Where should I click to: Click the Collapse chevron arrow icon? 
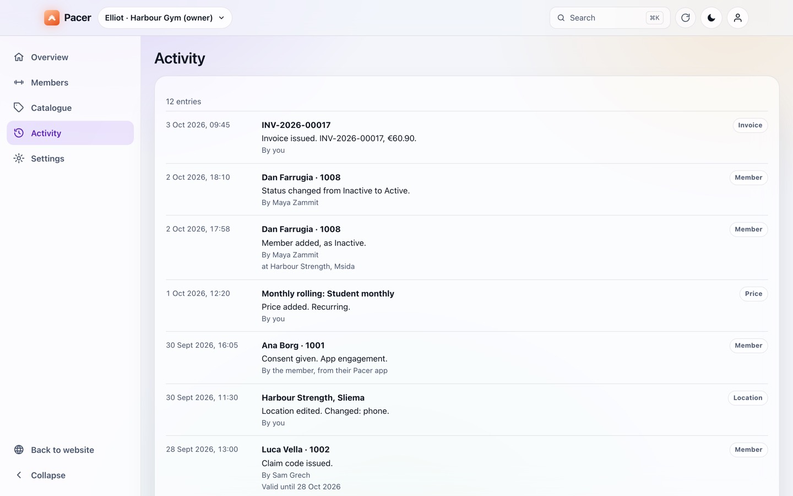point(19,475)
